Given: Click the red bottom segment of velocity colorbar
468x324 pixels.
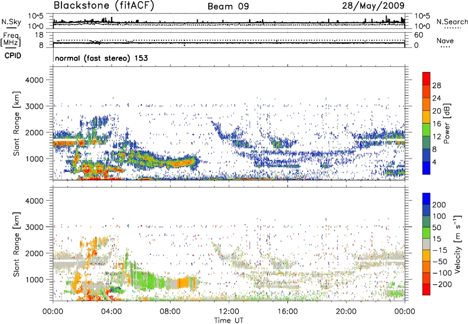Looking at the screenshot, I should [x=426, y=289].
